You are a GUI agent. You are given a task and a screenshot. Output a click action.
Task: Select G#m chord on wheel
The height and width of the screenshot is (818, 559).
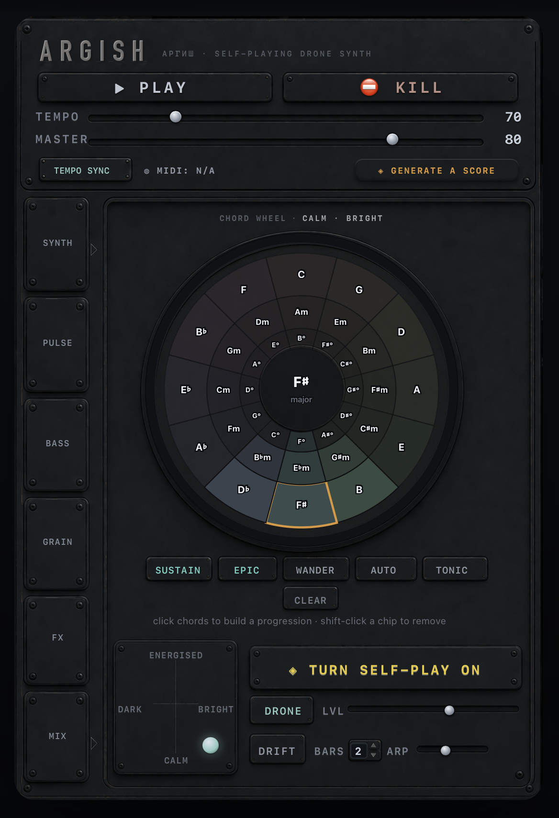point(340,457)
